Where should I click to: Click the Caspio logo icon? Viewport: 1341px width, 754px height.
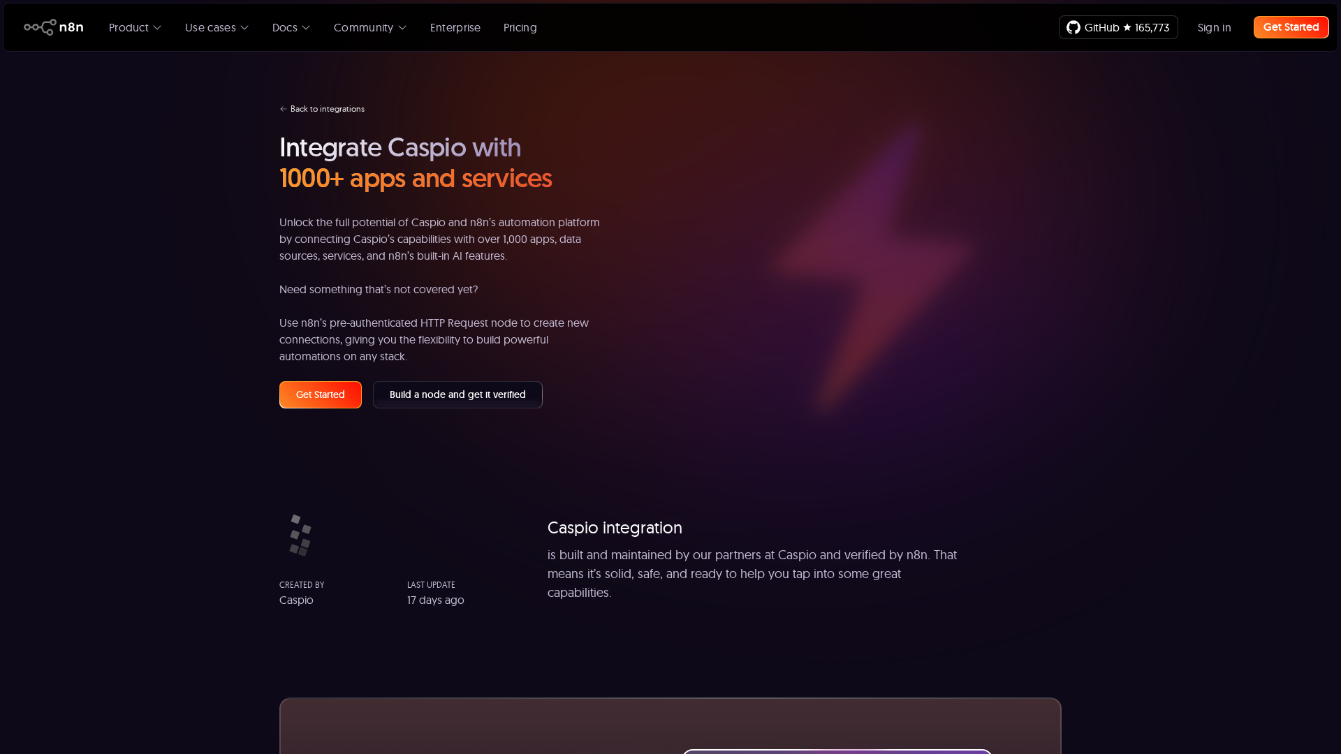pos(300,535)
